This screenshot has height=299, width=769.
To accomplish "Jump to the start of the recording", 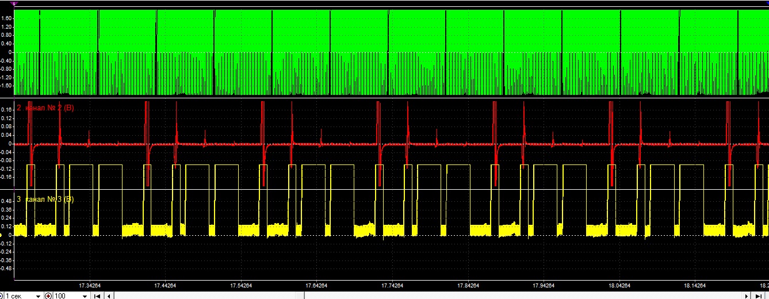I will click(x=97, y=296).
